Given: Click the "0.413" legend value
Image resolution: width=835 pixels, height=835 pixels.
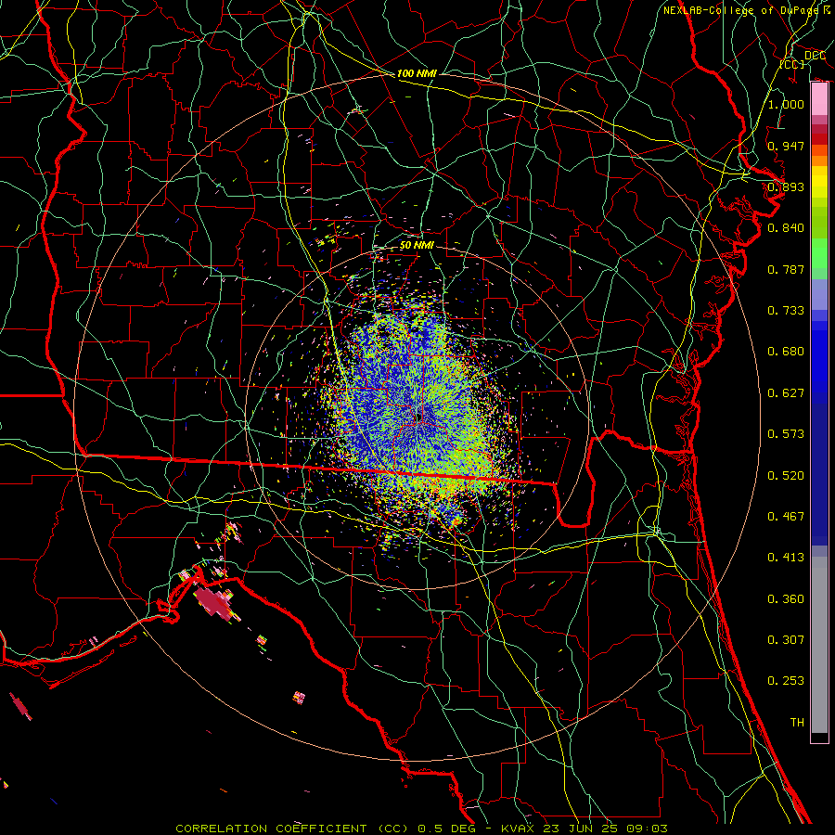Looking at the screenshot, I should 786,558.
